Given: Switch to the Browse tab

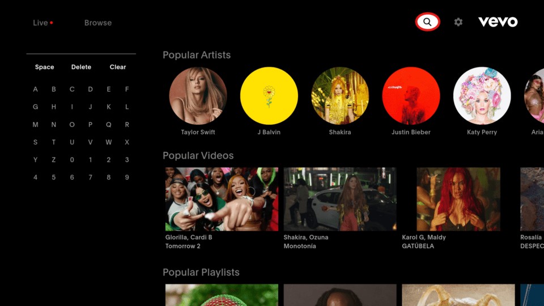Looking at the screenshot, I should (98, 23).
